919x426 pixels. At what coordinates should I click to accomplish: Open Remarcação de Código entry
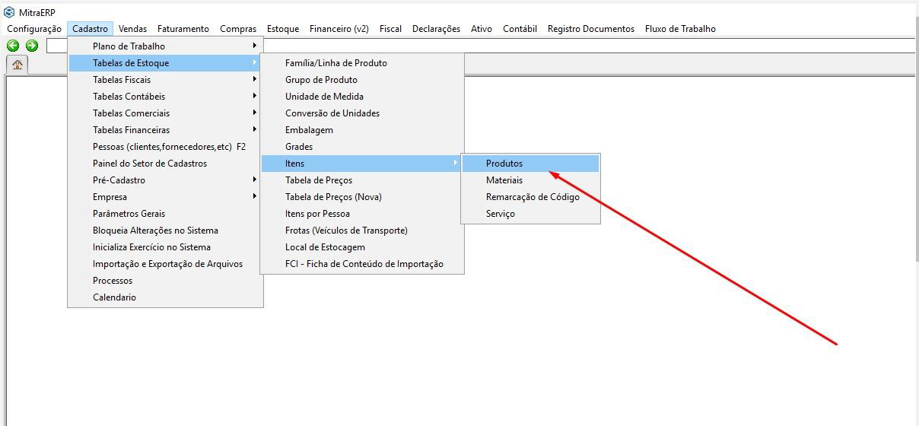coord(533,197)
